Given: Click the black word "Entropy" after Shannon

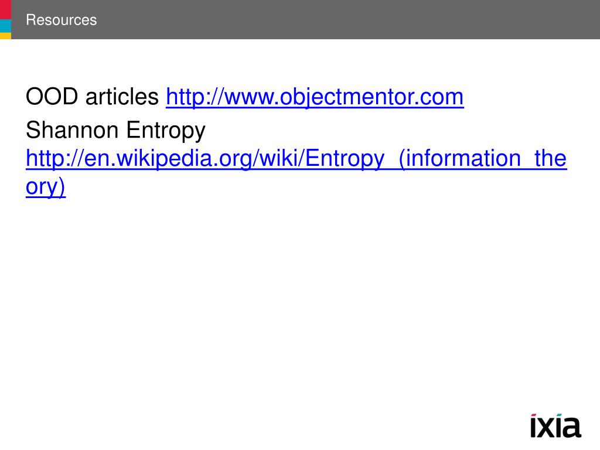Looking at the screenshot, I should [166, 131].
